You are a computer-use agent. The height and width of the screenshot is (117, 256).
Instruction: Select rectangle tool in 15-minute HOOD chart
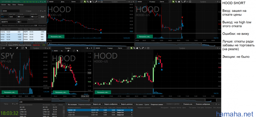coord(190,2)
